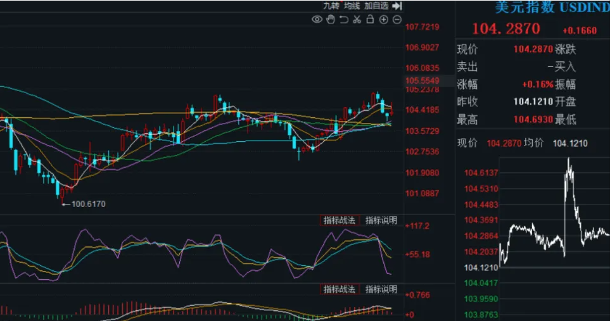
Task: Zoom in with the plus icon
Action: click(384, 20)
